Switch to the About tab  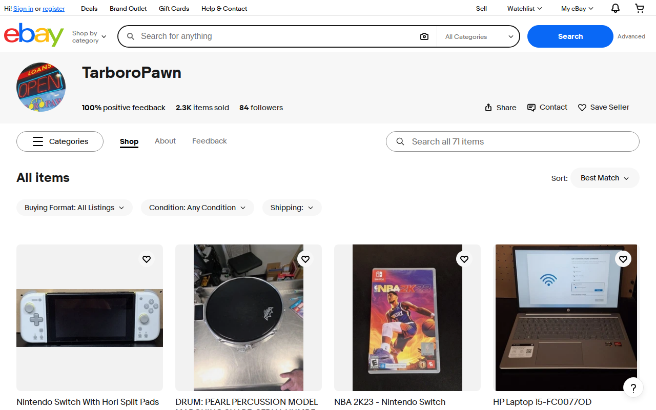[165, 141]
